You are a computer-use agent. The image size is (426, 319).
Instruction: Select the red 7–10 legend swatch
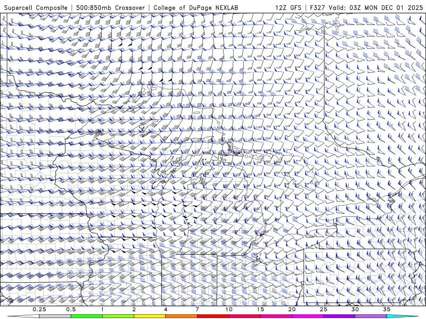point(212,316)
